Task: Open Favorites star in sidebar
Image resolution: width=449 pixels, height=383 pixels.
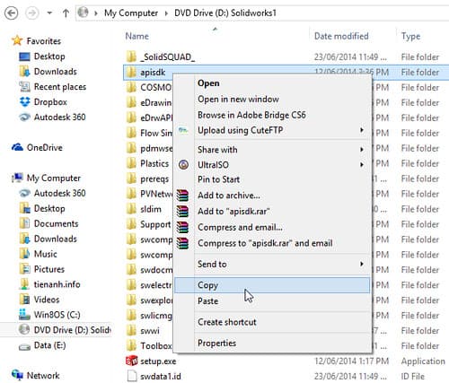Action: (x=17, y=40)
